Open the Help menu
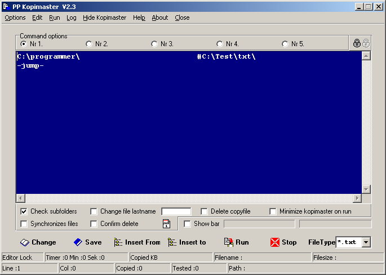Viewport: 386px width, 275px height. (x=139, y=17)
